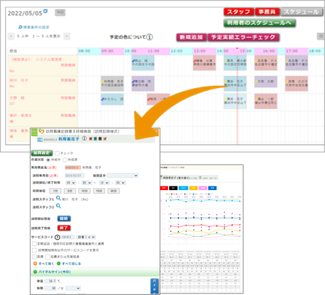Open the green hamburger menu in detail window

35,132
